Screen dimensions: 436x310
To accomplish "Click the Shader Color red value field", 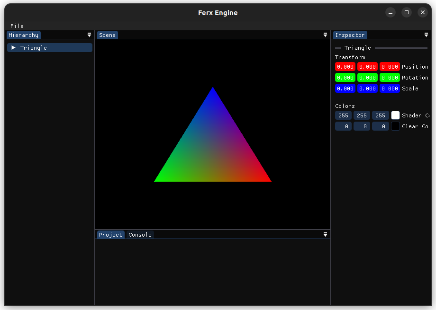I will pyautogui.click(x=343, y=115).
